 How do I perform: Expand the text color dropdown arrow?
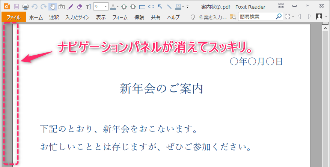pyautogui.click(x=118, y=7)
